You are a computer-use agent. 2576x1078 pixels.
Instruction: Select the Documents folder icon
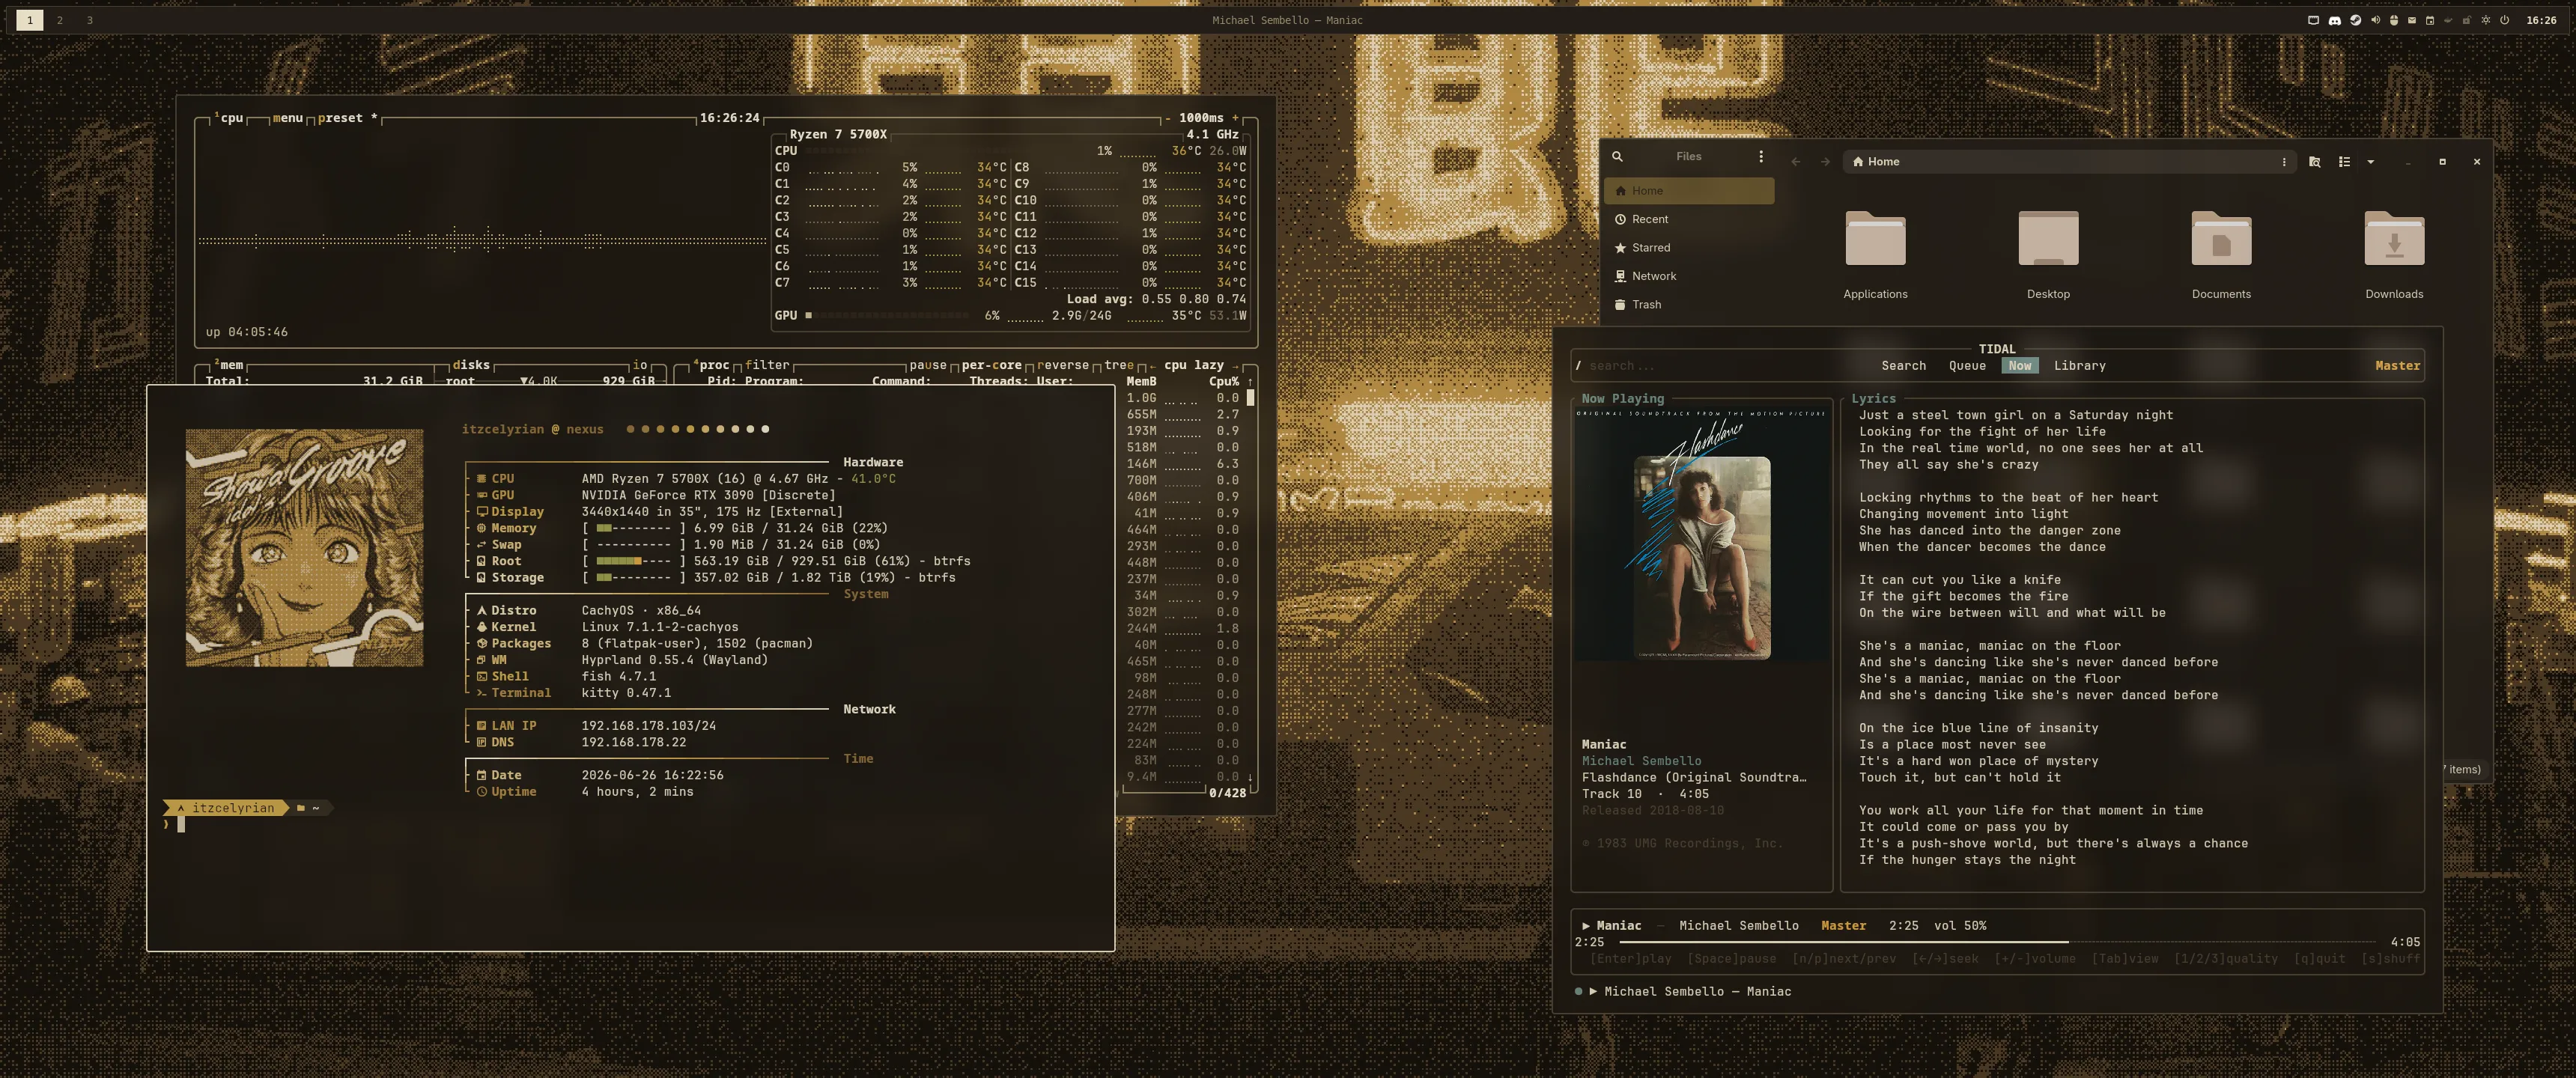pos(2221,238)
